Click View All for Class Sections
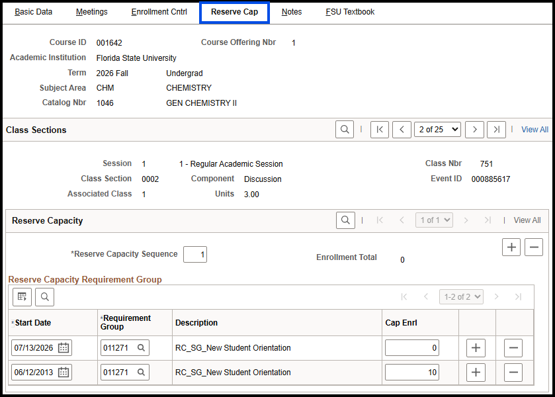555x397 pixels. [x=534, y=130]
